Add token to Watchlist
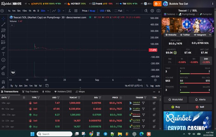Image resolution: width=216 pixels, height=137 pixels. click(x=175, y=99)
